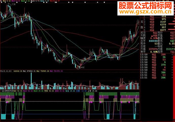Viewport: 175px width, 122px height.
Task: Click the month 7 label on time axis
Action: point(20,121)
